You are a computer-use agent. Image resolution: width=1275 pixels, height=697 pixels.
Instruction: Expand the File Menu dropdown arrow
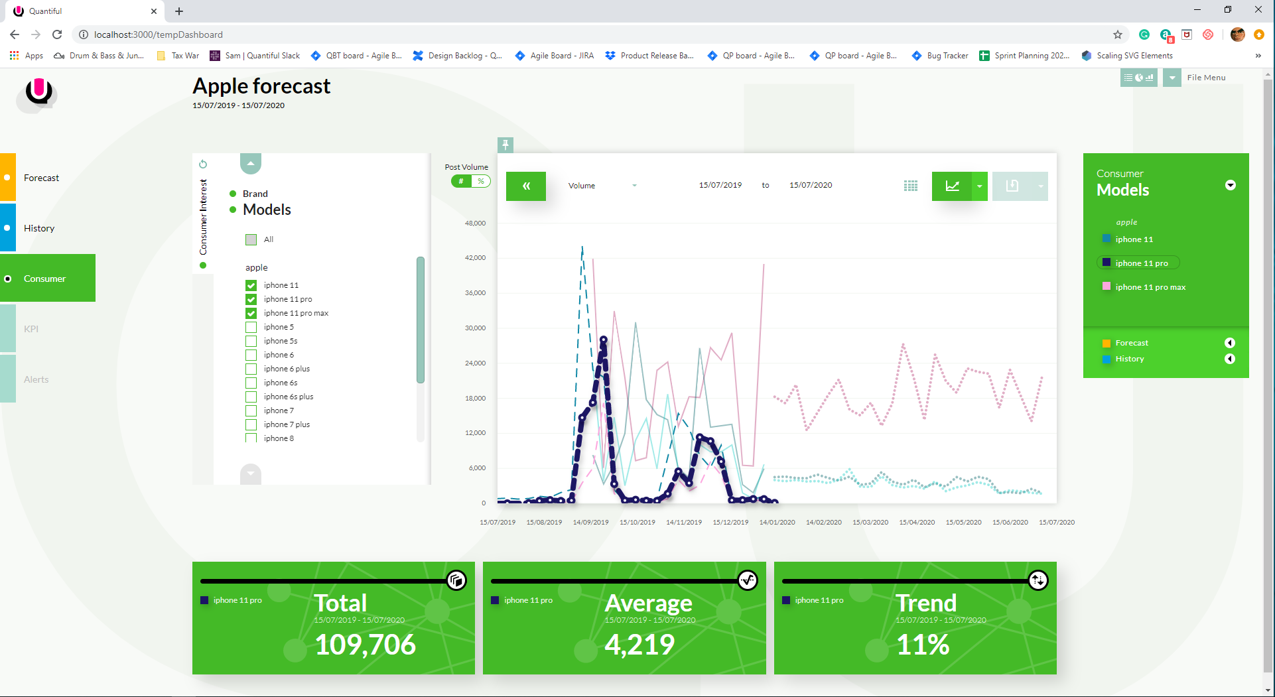click(x=1172, y=78)
